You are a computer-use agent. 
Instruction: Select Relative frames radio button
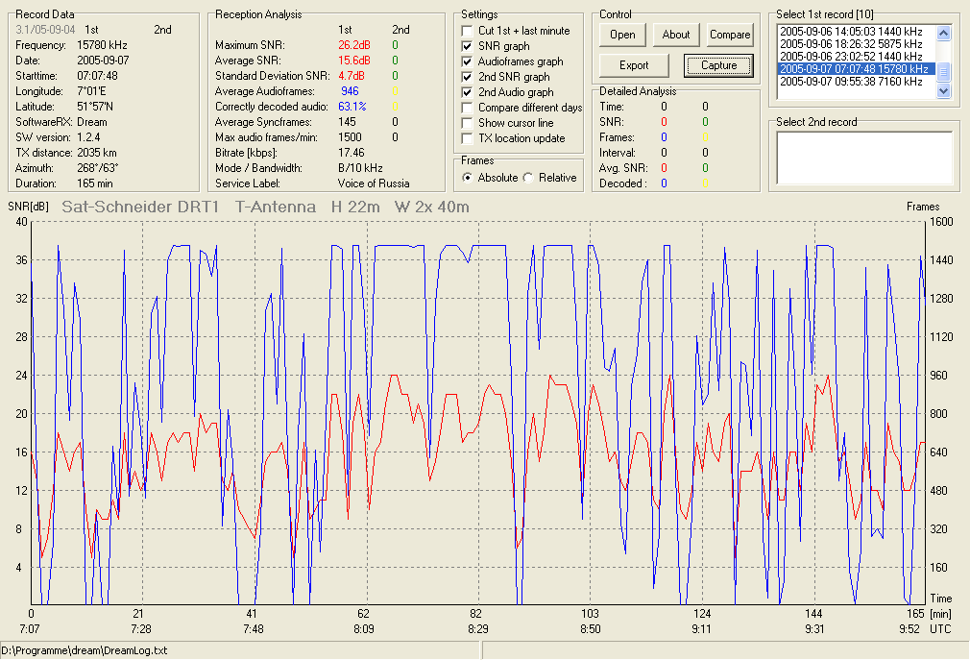pyautogui.click(x=528, y=178)
